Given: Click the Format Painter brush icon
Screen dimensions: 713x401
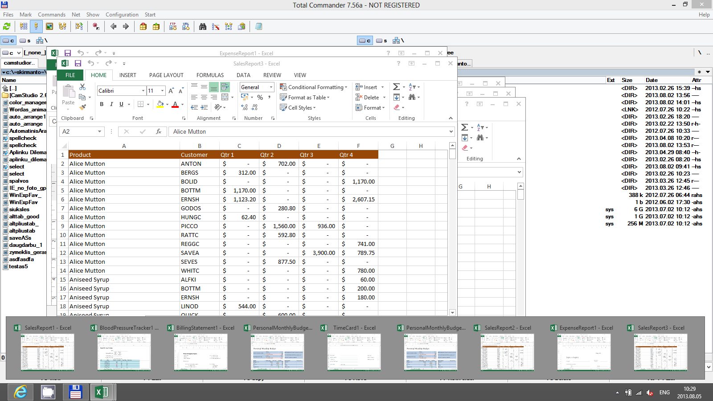Looking at the screenshot, I should [x=82, y=107].
